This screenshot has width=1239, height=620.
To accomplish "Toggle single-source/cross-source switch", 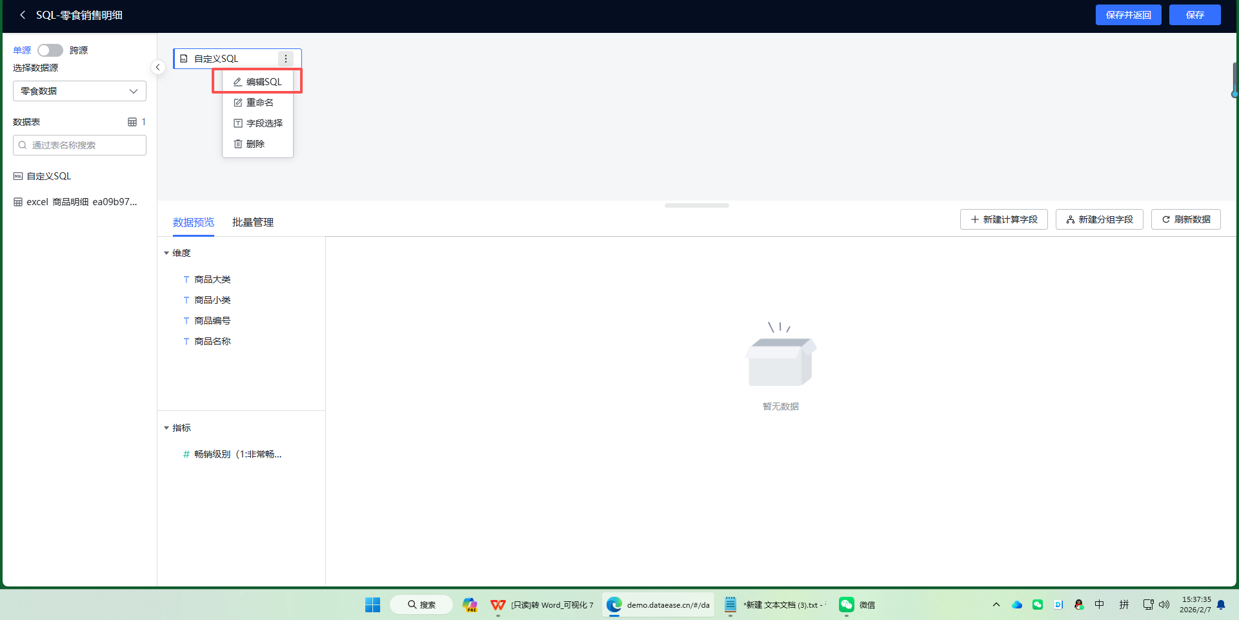I will 50,50.
